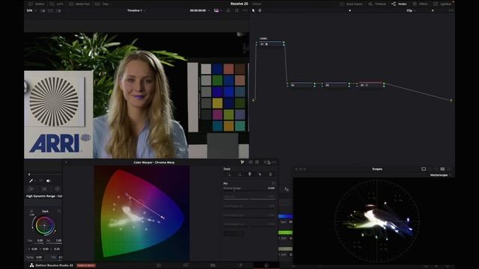Select the node editor hand pan tool
The height and width of the screenshot is (269, 479).
(260, 10)
